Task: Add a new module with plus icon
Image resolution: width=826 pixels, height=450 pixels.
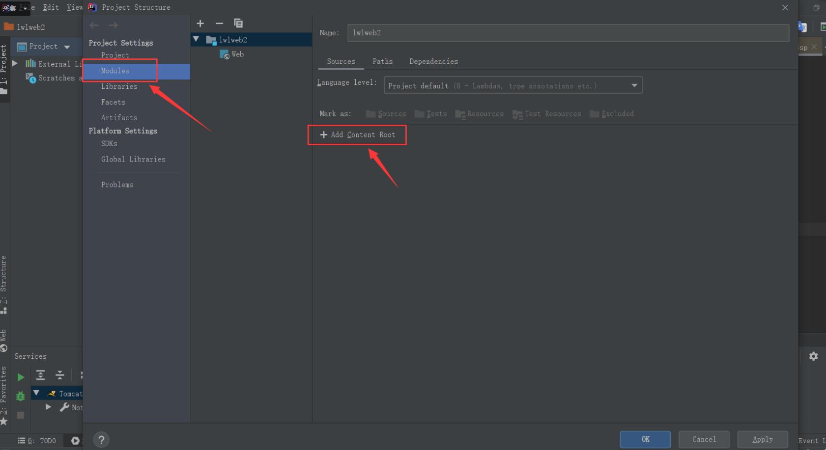Action: tap(200, 24)
